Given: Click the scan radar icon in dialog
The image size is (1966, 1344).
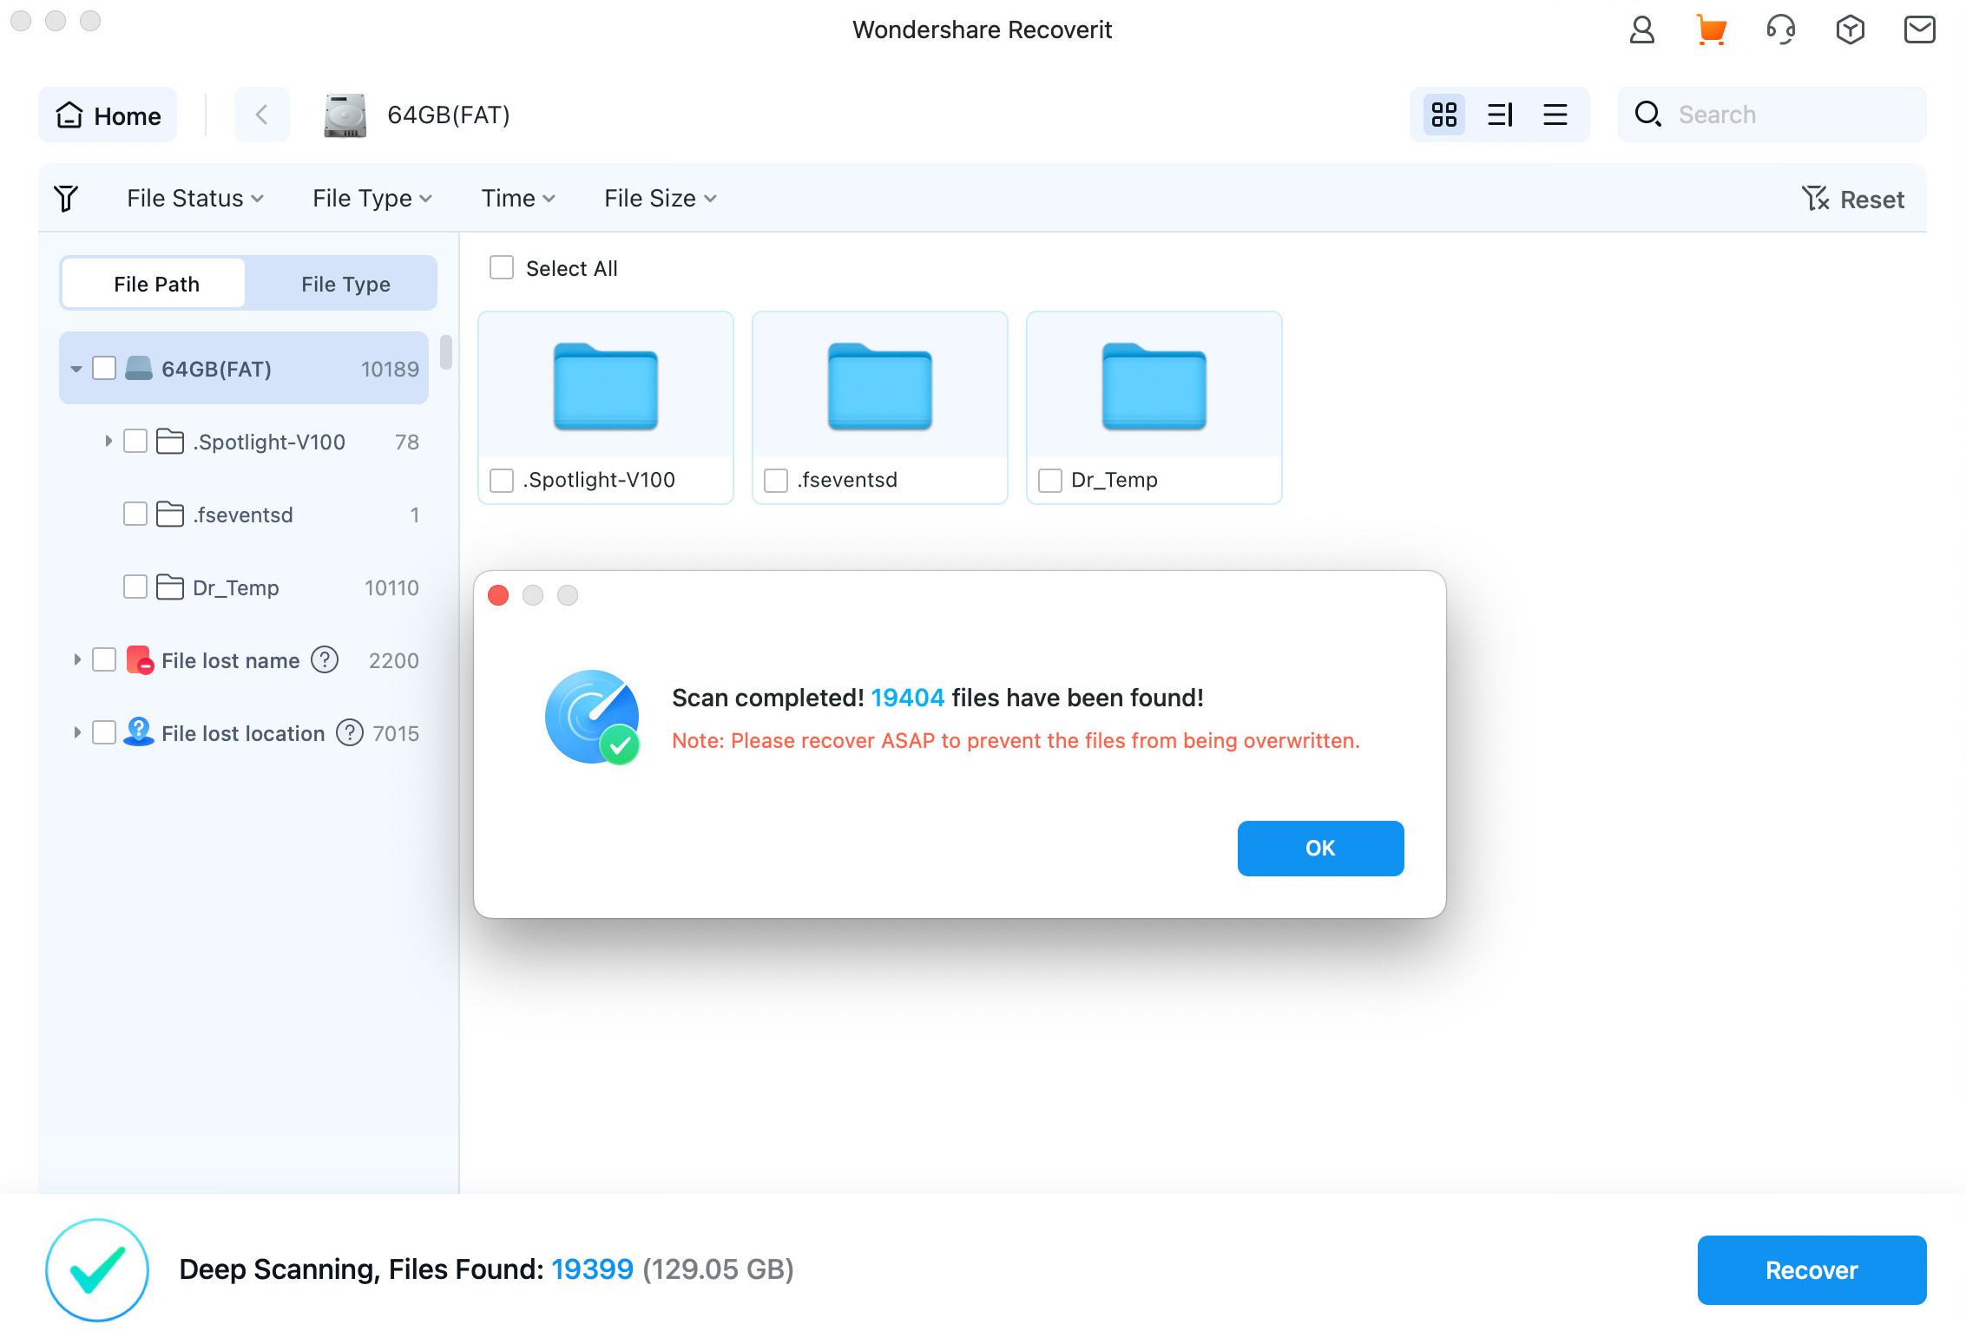Looking at the screenshot, I should coord(592,717).
